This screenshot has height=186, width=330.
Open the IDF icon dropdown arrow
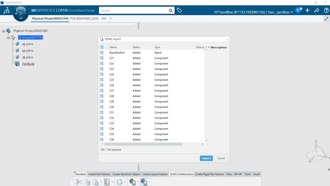[x=138, y=182]
